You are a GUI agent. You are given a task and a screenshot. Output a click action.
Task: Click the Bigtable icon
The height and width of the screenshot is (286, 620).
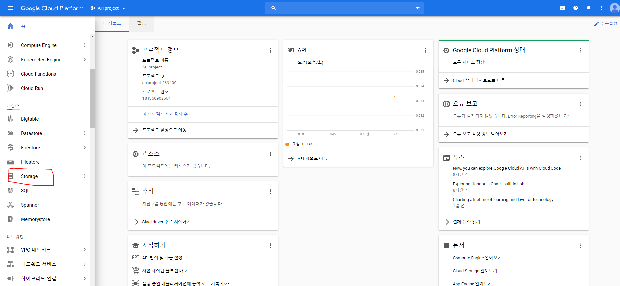point(10,119)
